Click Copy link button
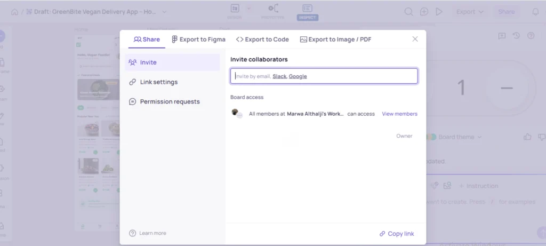Screen dimensions: 546x246 point(397,234)
